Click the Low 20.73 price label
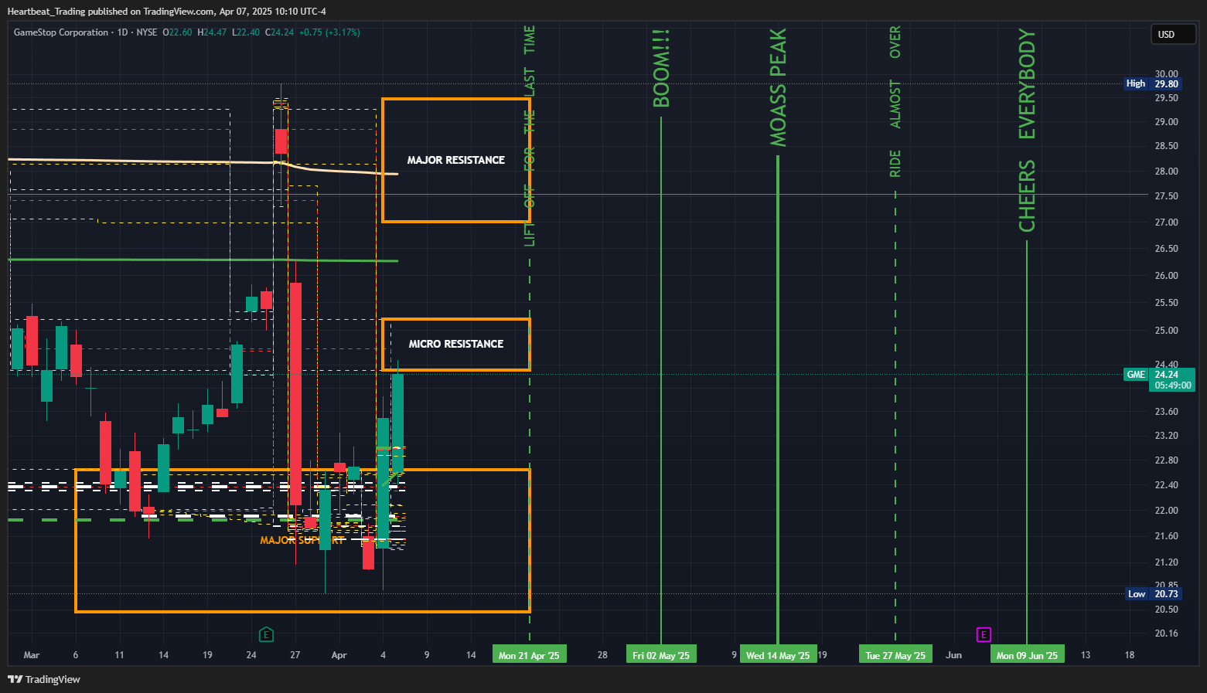This screenshot has width=1207, height=693. tap(1152, 593)
